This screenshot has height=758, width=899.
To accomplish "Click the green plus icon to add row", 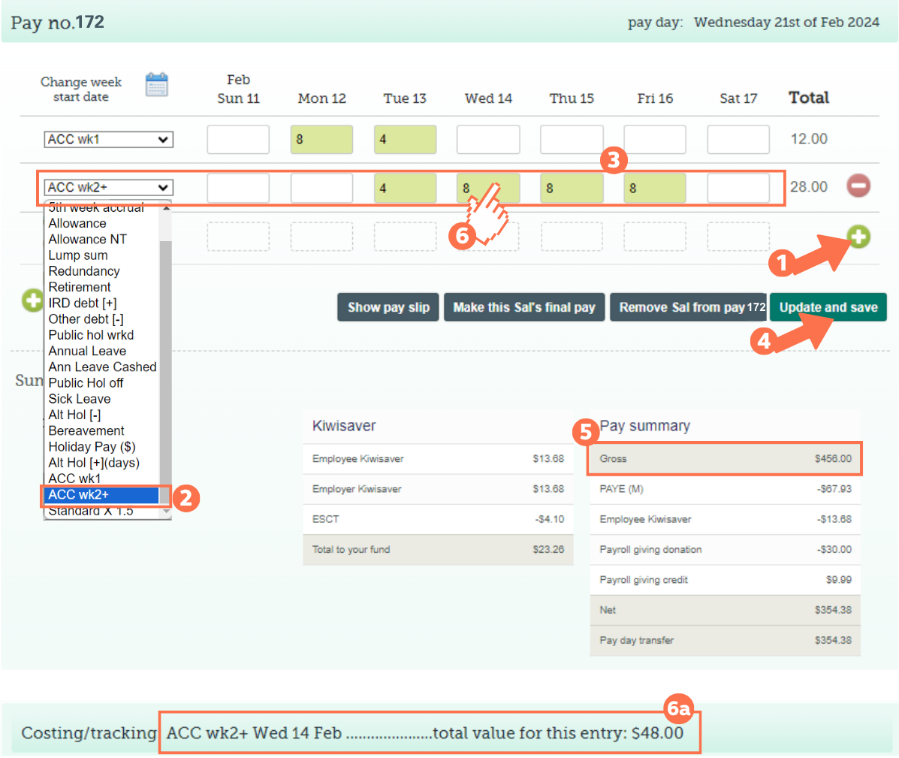I will pos(858,237).
